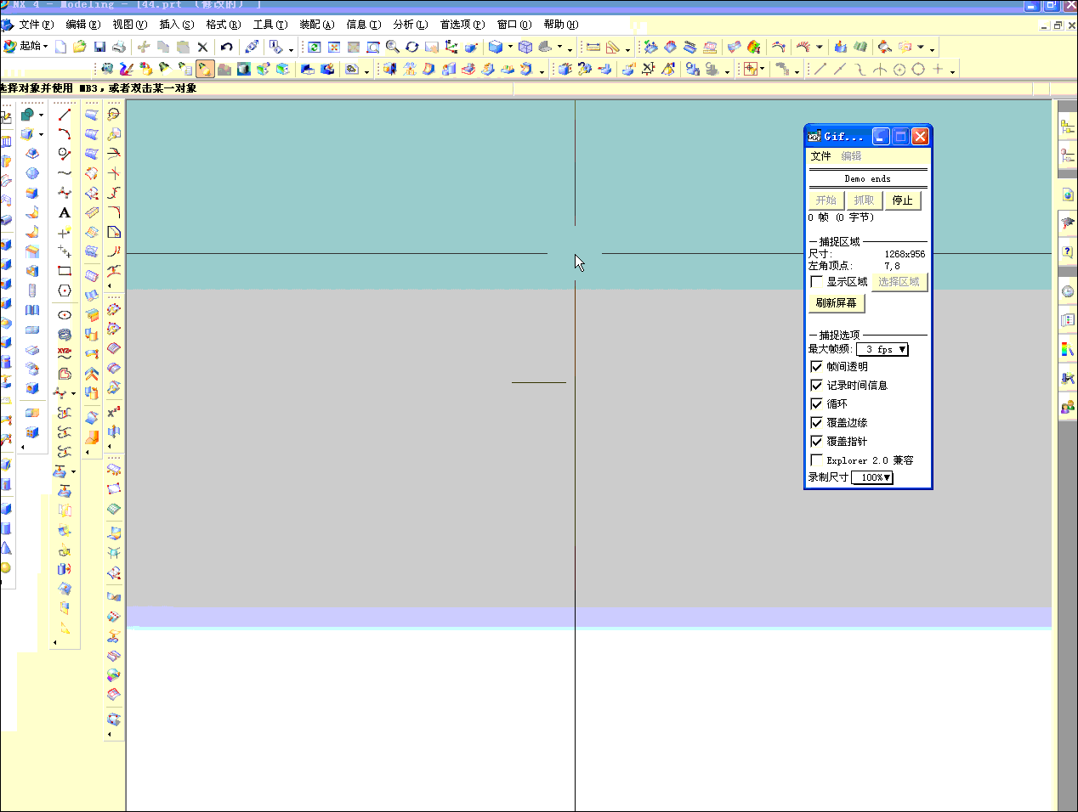Expand the snap point toolbar options arrow
Viewport: 1078px width, 812px height.
(x=952, y=71)
